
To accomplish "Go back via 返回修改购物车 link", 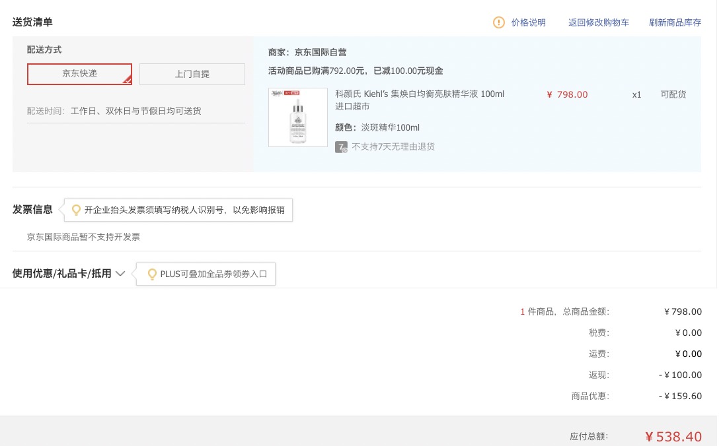I will [598, 22].
